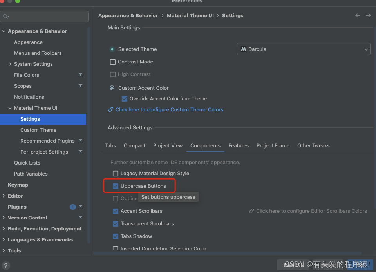Viewport: 376px width, 272px height.
Task: Click the Recommended Plugins project-scope icon
Action: [x=81, y=141]
